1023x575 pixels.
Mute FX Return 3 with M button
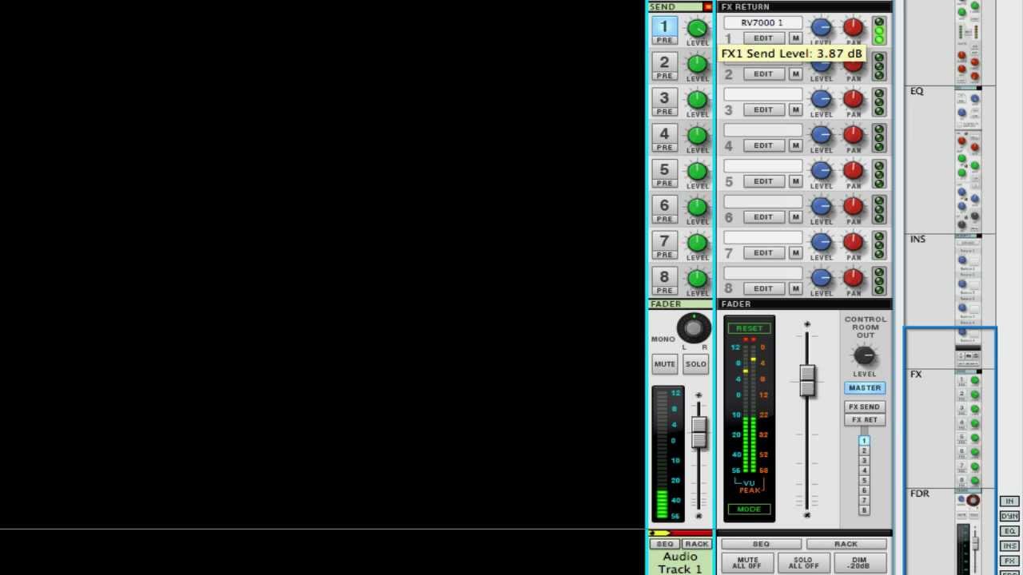795,109
